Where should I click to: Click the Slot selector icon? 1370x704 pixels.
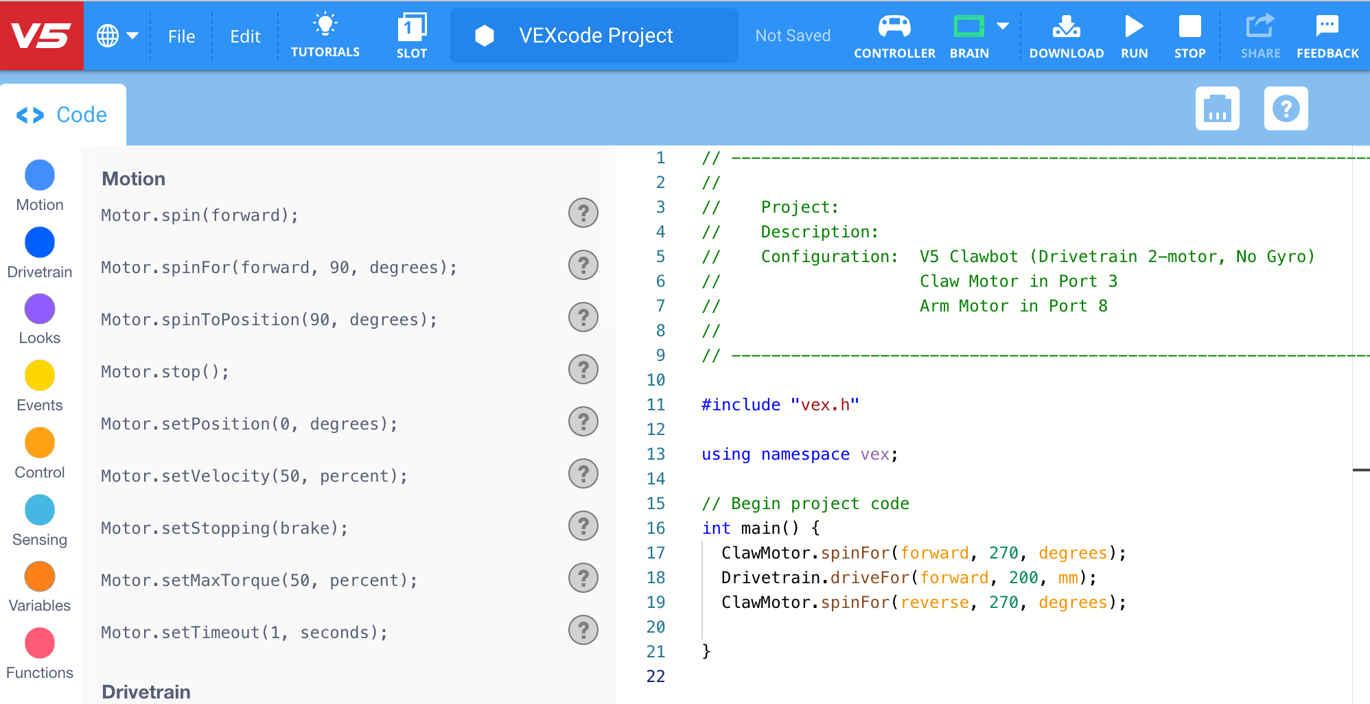[x=411, y=35]
